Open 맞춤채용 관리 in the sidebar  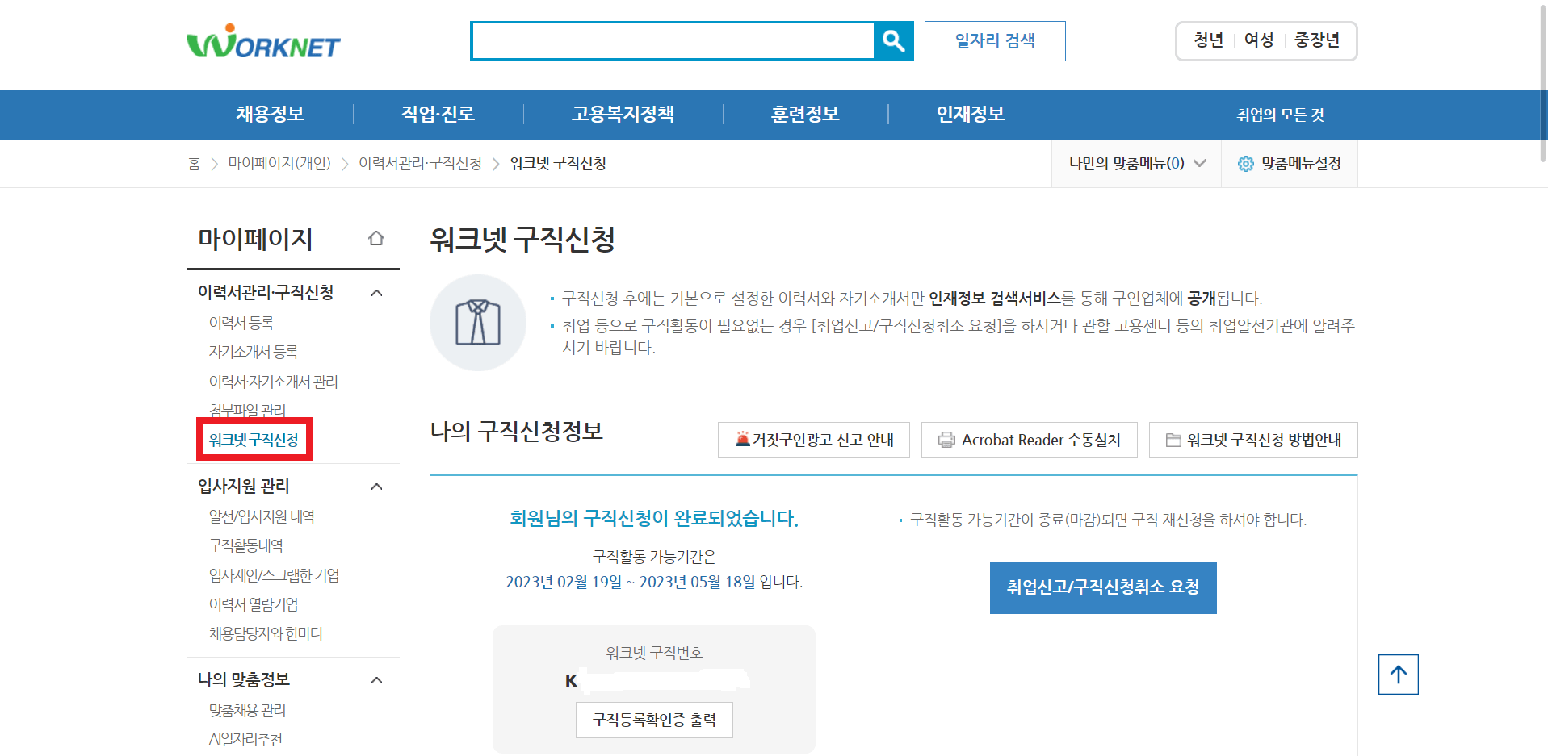[x=247, y=710]
